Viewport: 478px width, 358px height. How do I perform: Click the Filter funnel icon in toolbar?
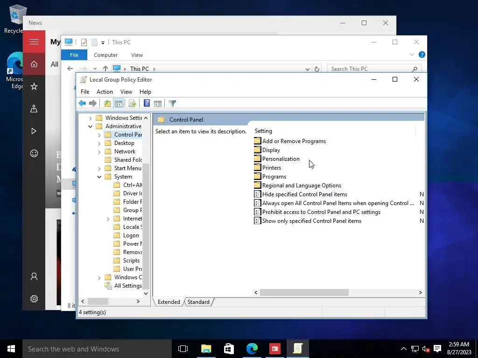[x=172, y=103]
